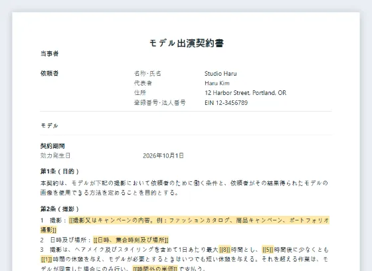Click the Studio Haru name value
Screen dimensions: 372x271
coord(221,74)
